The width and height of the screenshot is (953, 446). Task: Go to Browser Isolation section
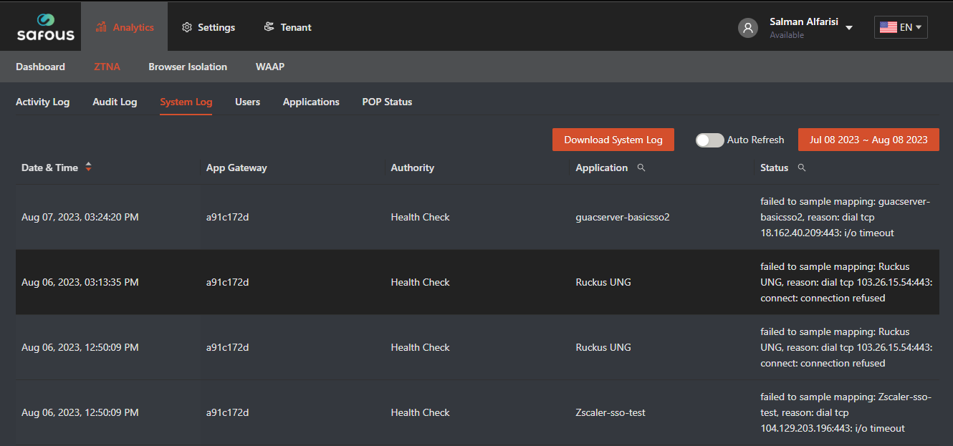(x=188, y=67)
